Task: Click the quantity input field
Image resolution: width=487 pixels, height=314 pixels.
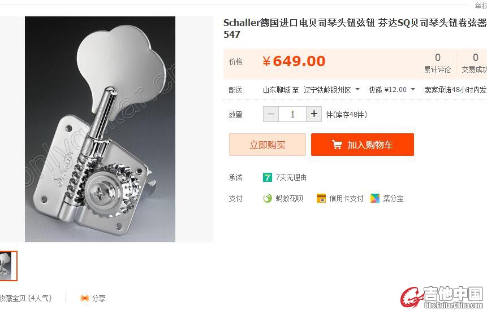Action: point(292,114)
